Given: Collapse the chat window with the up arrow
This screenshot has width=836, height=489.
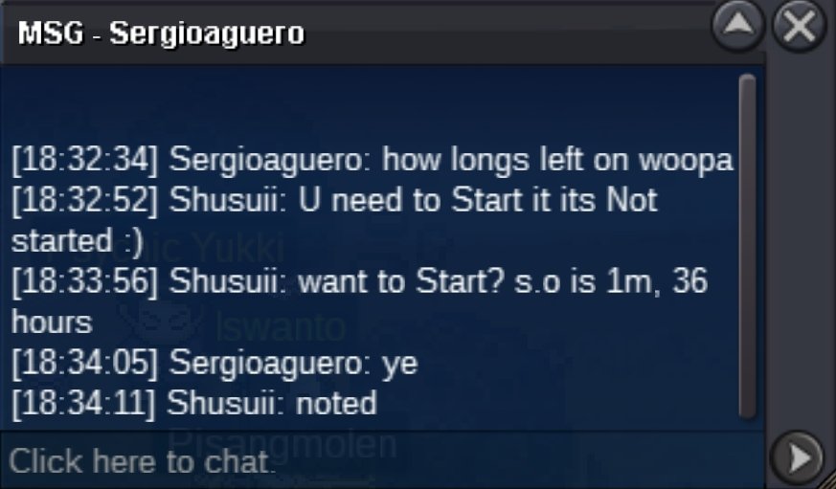Looking at the screenshot, I should 738,25.
